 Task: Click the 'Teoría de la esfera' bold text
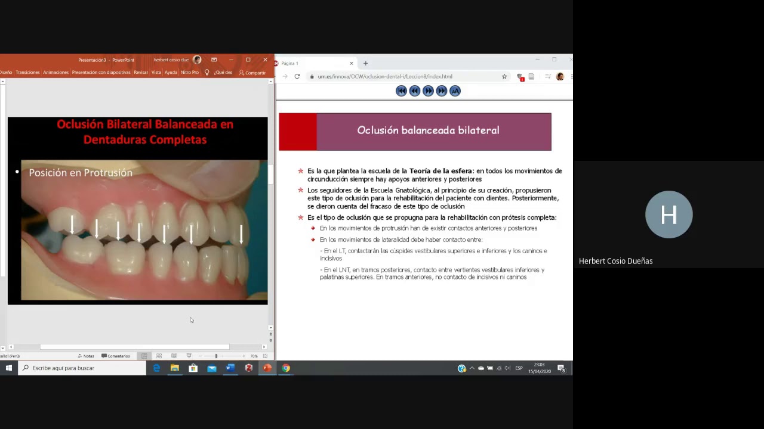(440, 171)
